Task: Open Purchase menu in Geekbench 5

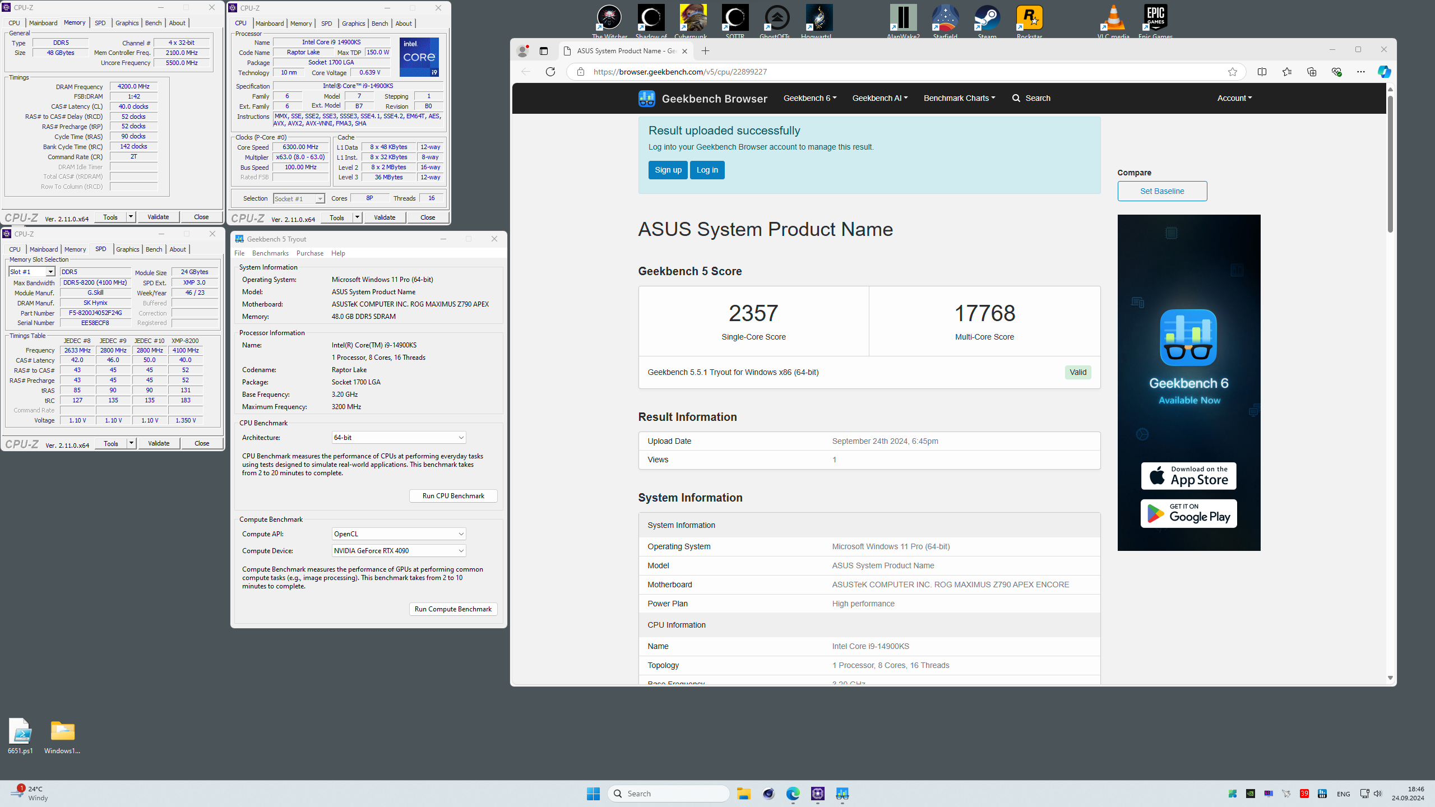Action: [310, 253]
